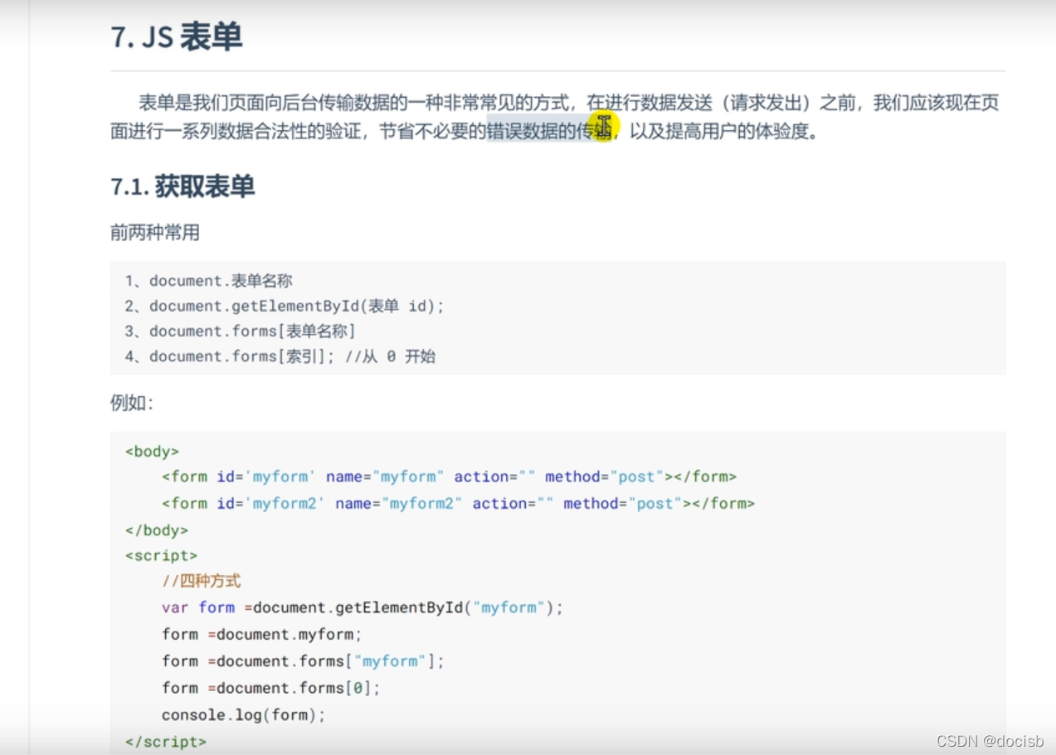Screen dimensions: 1056x755
Task: Click the line "var form =document.getElementById("myform");"
Action: [x=363, y=607]
